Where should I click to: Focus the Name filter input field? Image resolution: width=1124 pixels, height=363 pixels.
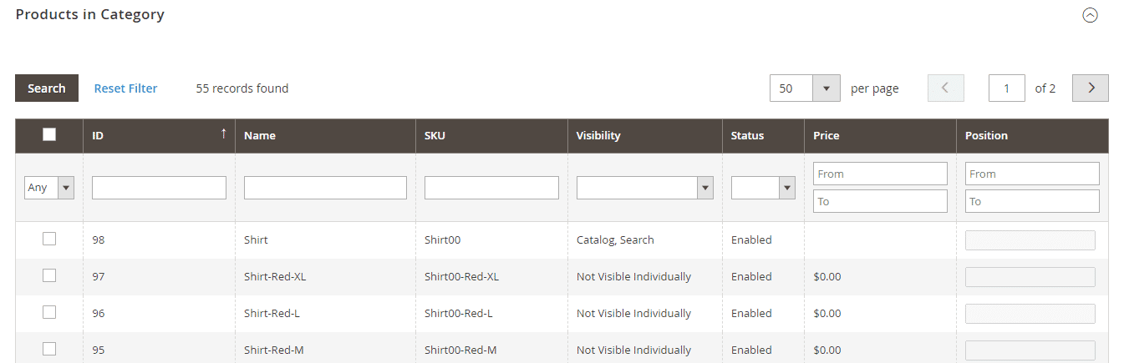(x=325, y=188)
